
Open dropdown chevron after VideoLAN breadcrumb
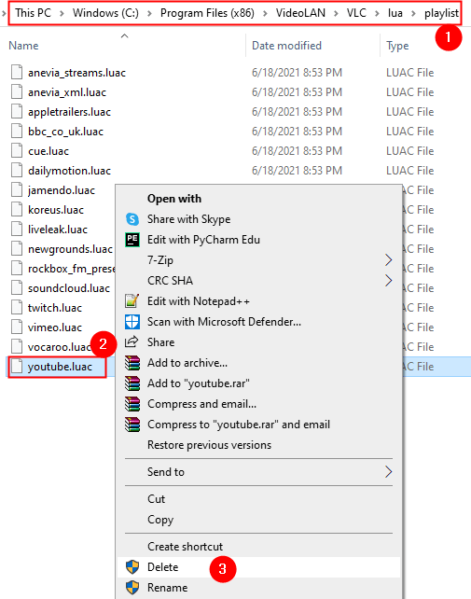point(336,14)
